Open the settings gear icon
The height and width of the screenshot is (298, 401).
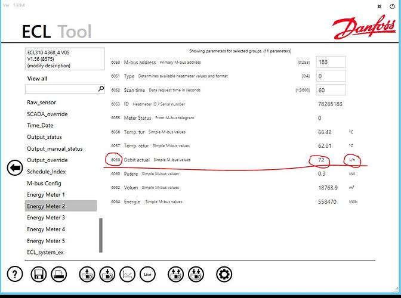tap(224, 274)
